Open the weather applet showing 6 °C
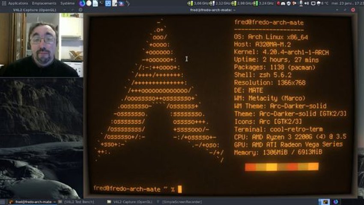The image size is (364, 205). click(322, 3)
